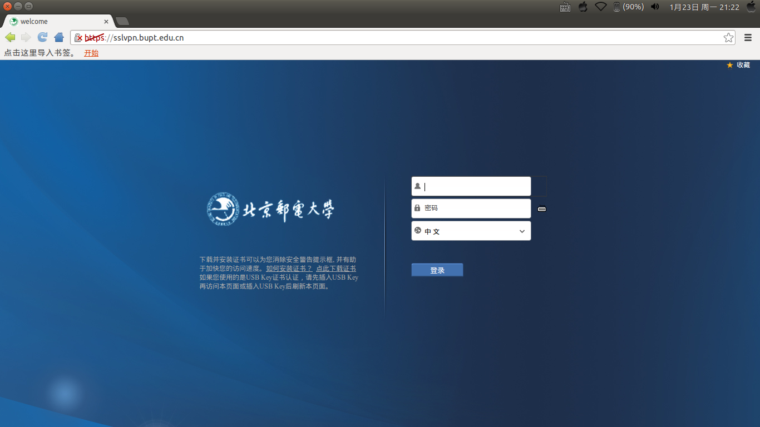Open a new tab button
Screen dimensions: 760x427
(122, 21)
